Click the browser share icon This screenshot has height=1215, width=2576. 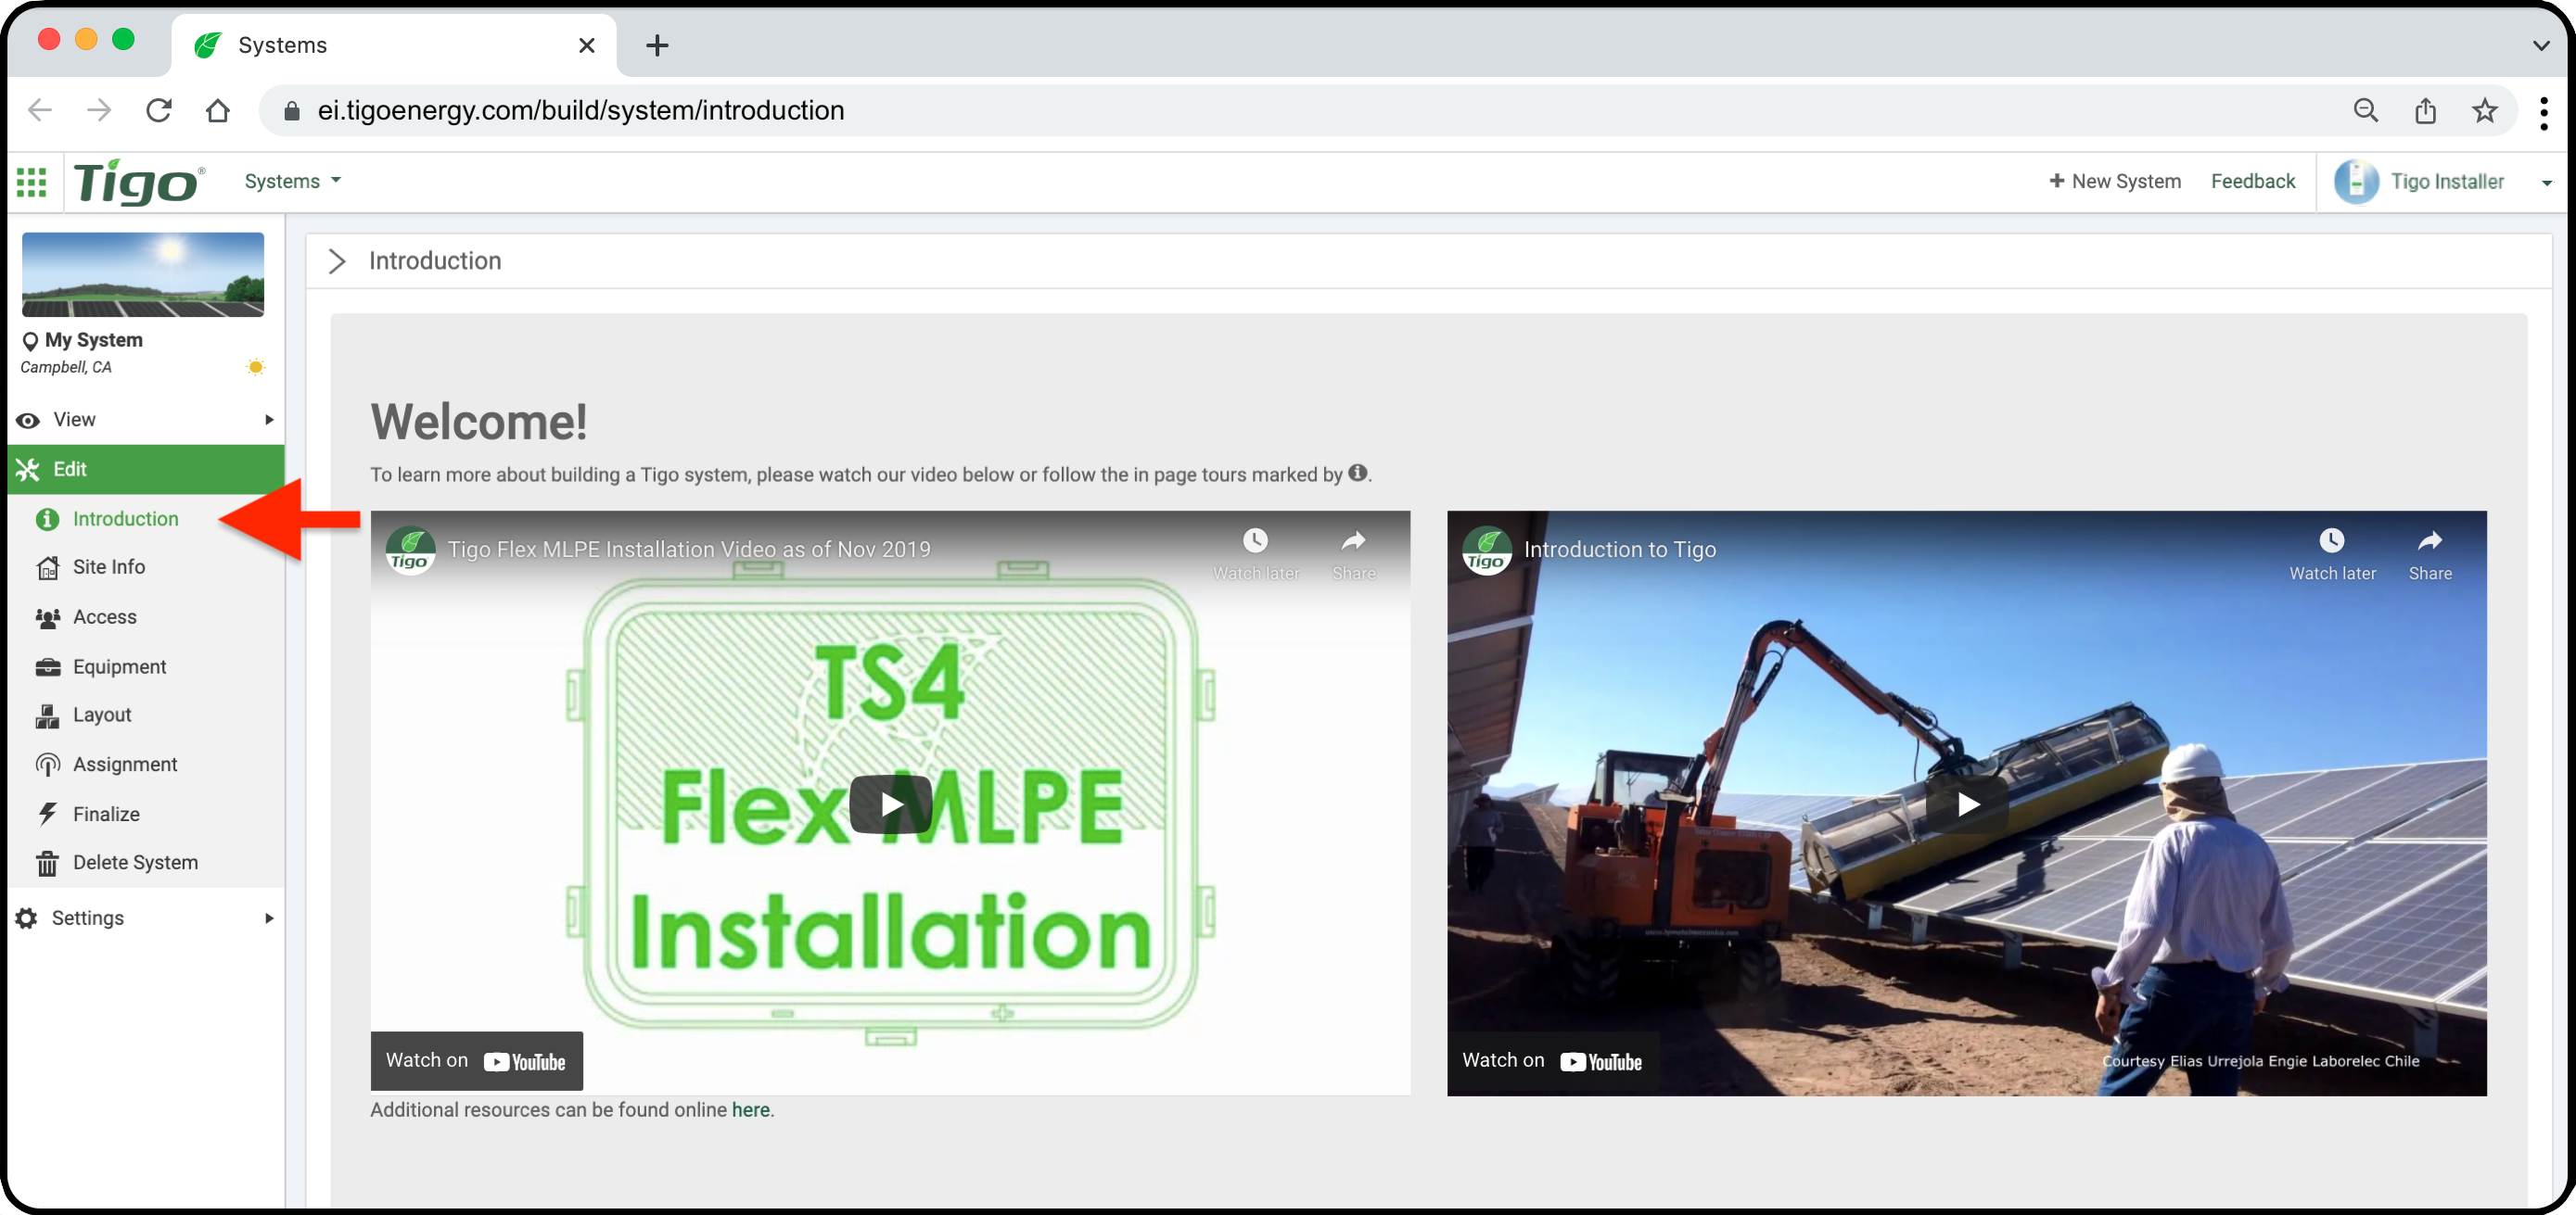tap(2424, 110)
